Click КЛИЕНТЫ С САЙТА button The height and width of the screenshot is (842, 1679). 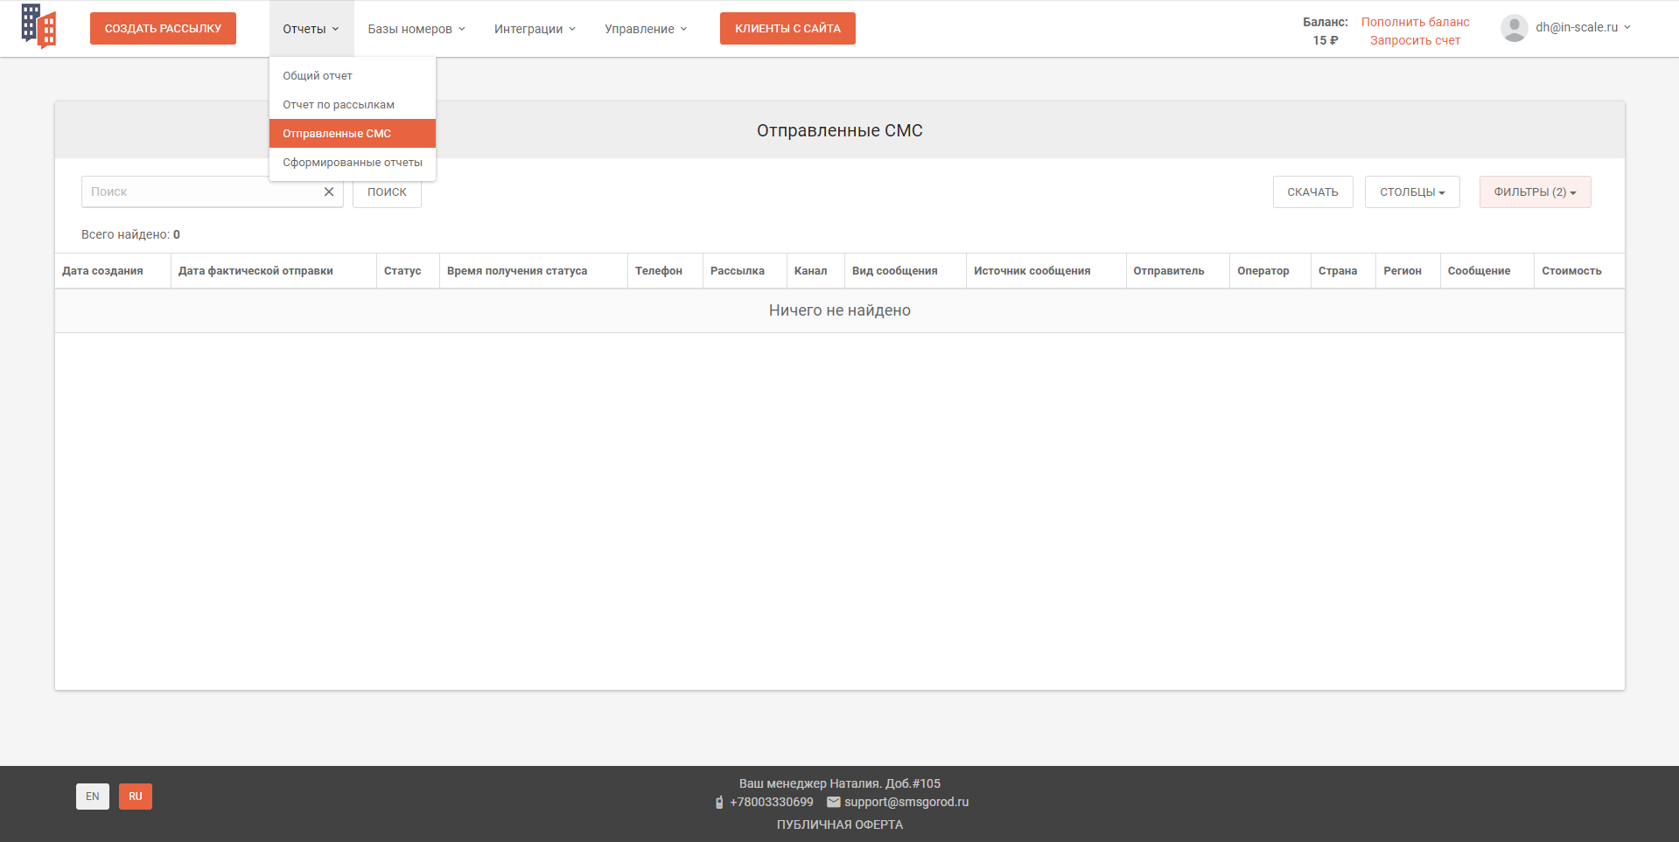pyautogui.click(x=787, y=28)
